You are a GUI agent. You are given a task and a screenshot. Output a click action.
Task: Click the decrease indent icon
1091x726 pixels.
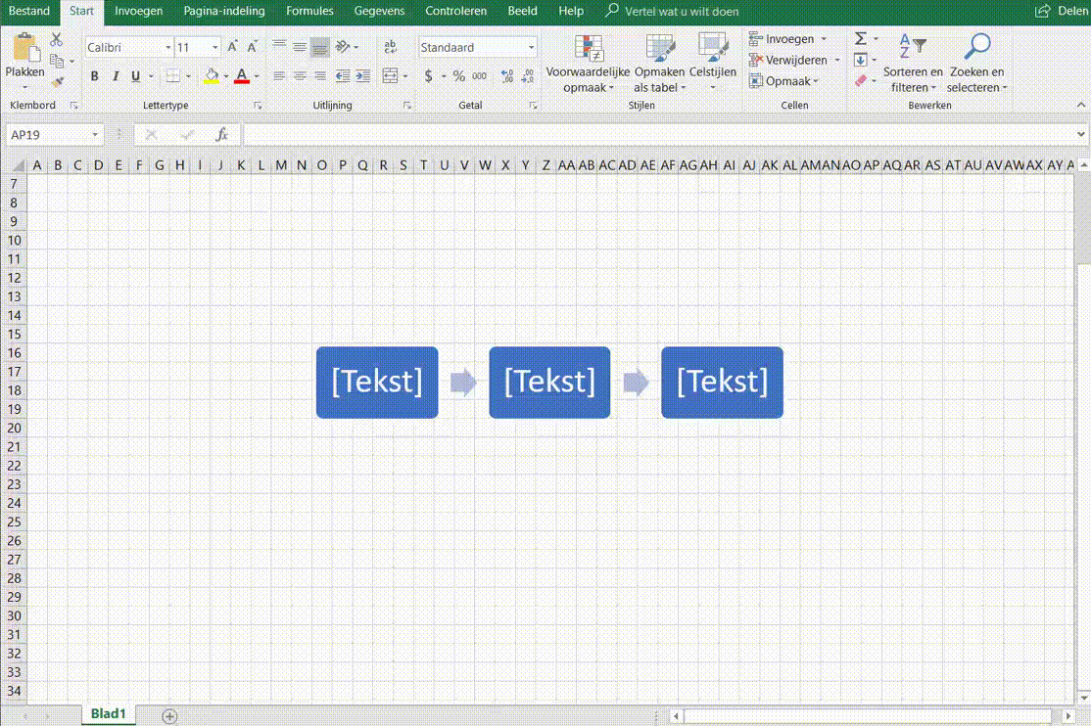click(x=343, y=75)
